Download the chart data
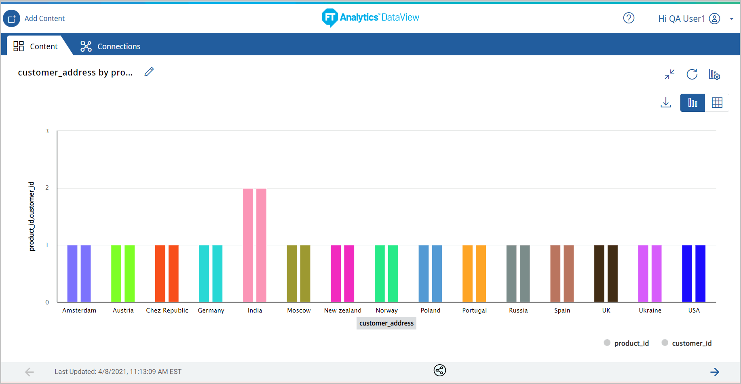Image resolution: width=741 pixels, height=384 pixels. tap(666, 103)
